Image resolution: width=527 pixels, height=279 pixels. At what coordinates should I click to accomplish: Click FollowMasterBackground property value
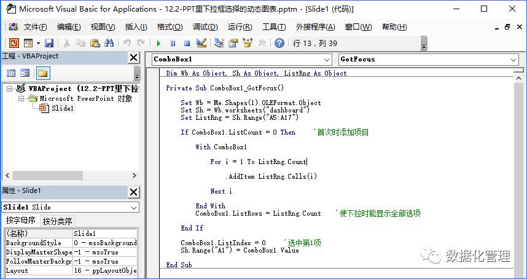(105, 262)
